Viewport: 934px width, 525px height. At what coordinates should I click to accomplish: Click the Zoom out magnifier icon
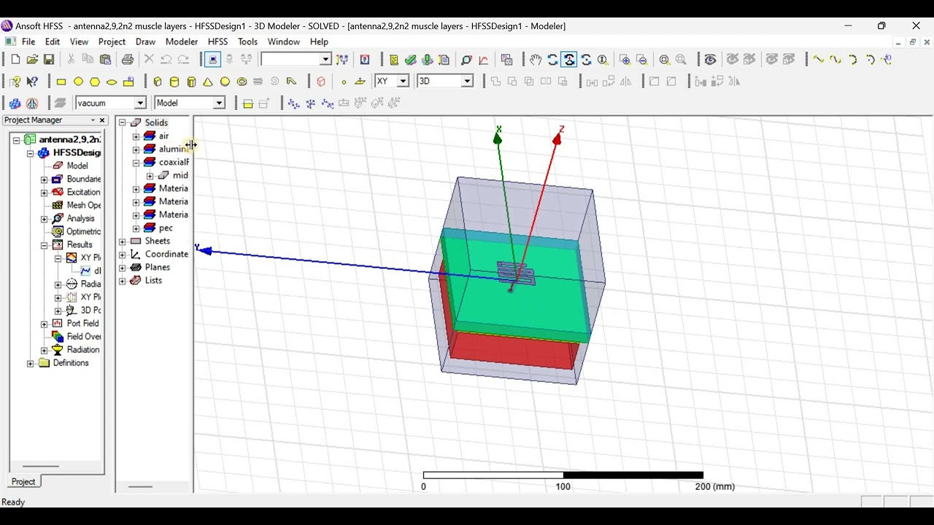tap(642, 60)
